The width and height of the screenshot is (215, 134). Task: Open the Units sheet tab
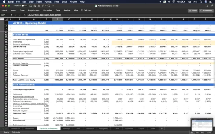click(78, 129)
